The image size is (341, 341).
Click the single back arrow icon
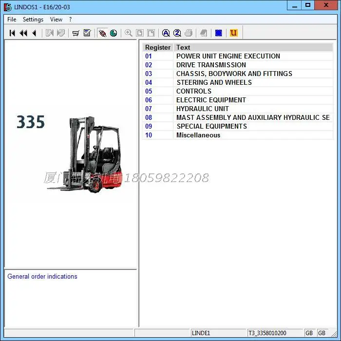click(x=34, y=33)
